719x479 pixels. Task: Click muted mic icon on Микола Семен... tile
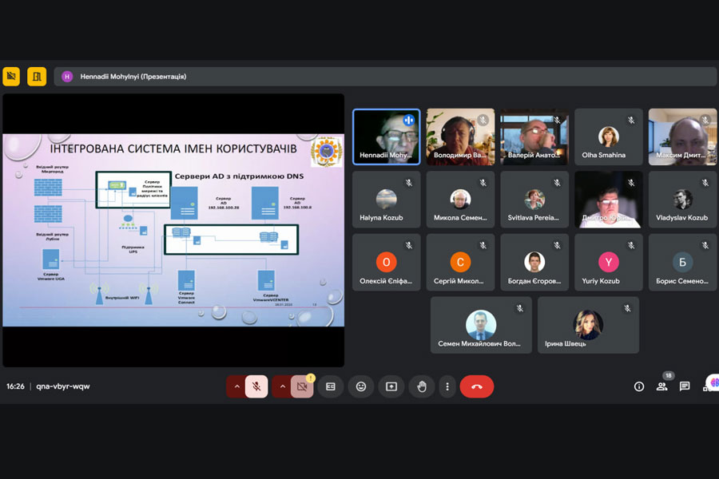(483, 183)
